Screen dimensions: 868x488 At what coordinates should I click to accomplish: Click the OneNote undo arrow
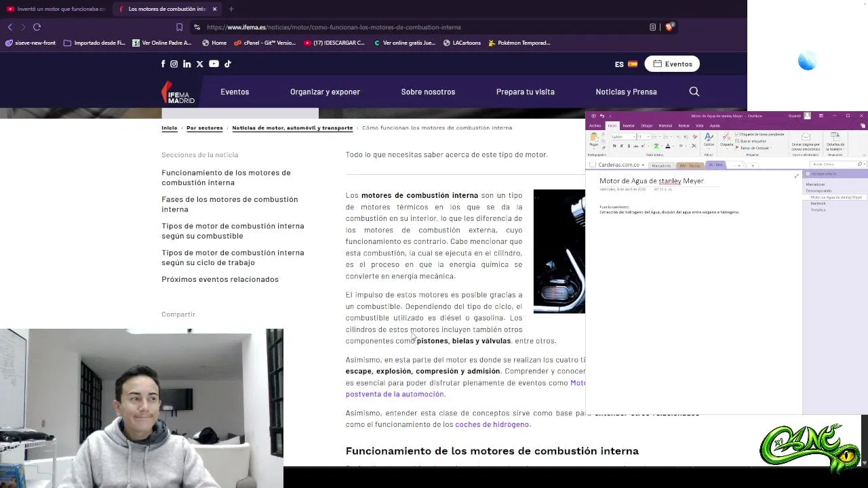click(x=602, y=116)
